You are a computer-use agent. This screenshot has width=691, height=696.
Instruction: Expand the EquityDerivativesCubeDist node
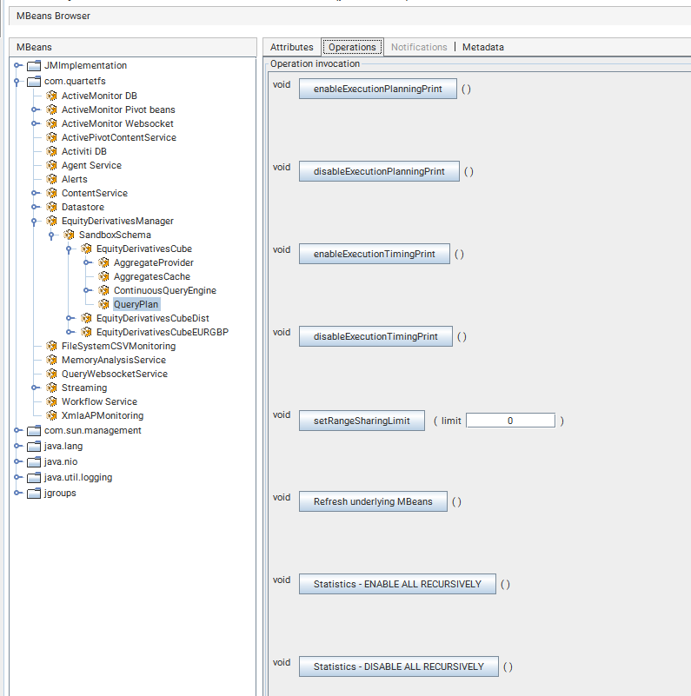70,318
